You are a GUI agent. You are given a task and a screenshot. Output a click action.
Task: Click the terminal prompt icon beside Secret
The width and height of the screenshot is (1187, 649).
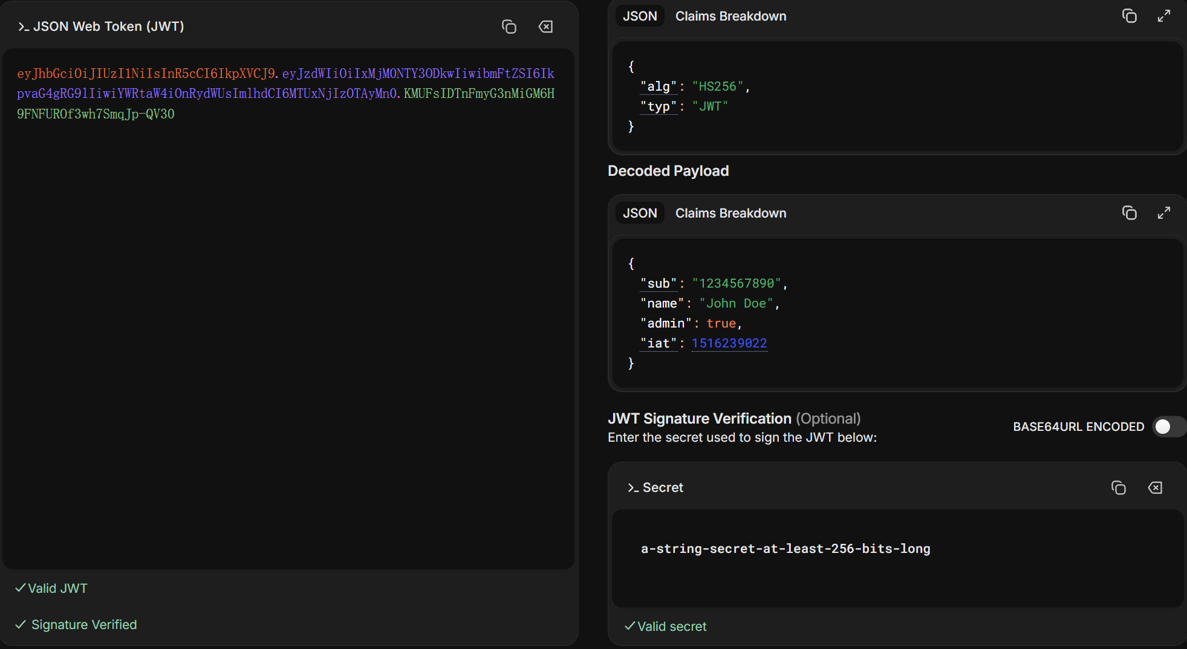[x=633, y=488]
